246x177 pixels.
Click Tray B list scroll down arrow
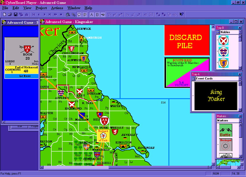[240, 68]
